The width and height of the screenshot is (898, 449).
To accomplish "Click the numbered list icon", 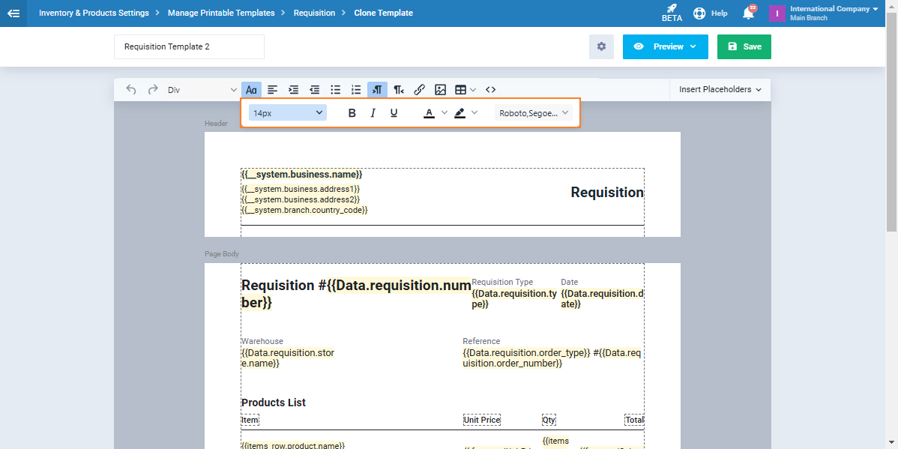I will click(357, 90).
